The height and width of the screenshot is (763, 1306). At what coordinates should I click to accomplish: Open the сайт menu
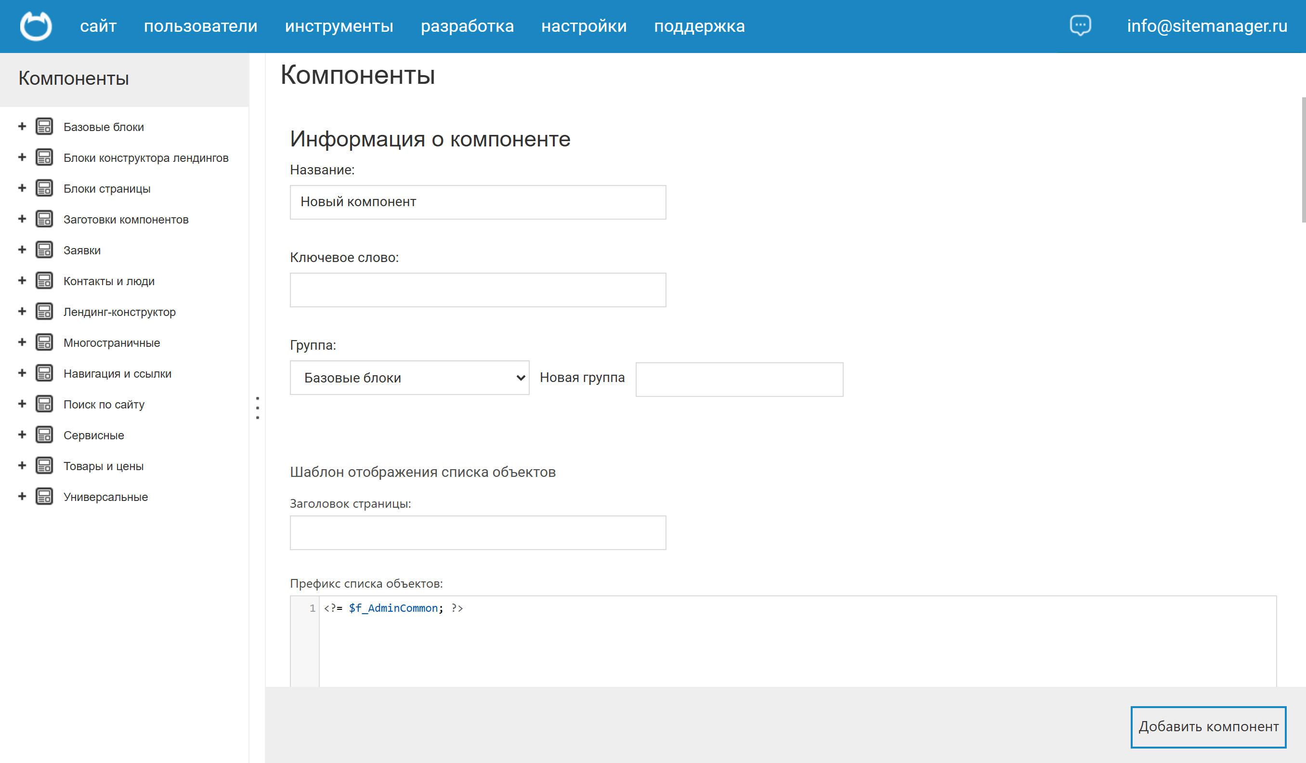coord(98,26)
